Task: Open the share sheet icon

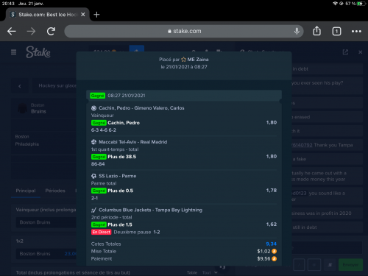Action: [316, 31]
